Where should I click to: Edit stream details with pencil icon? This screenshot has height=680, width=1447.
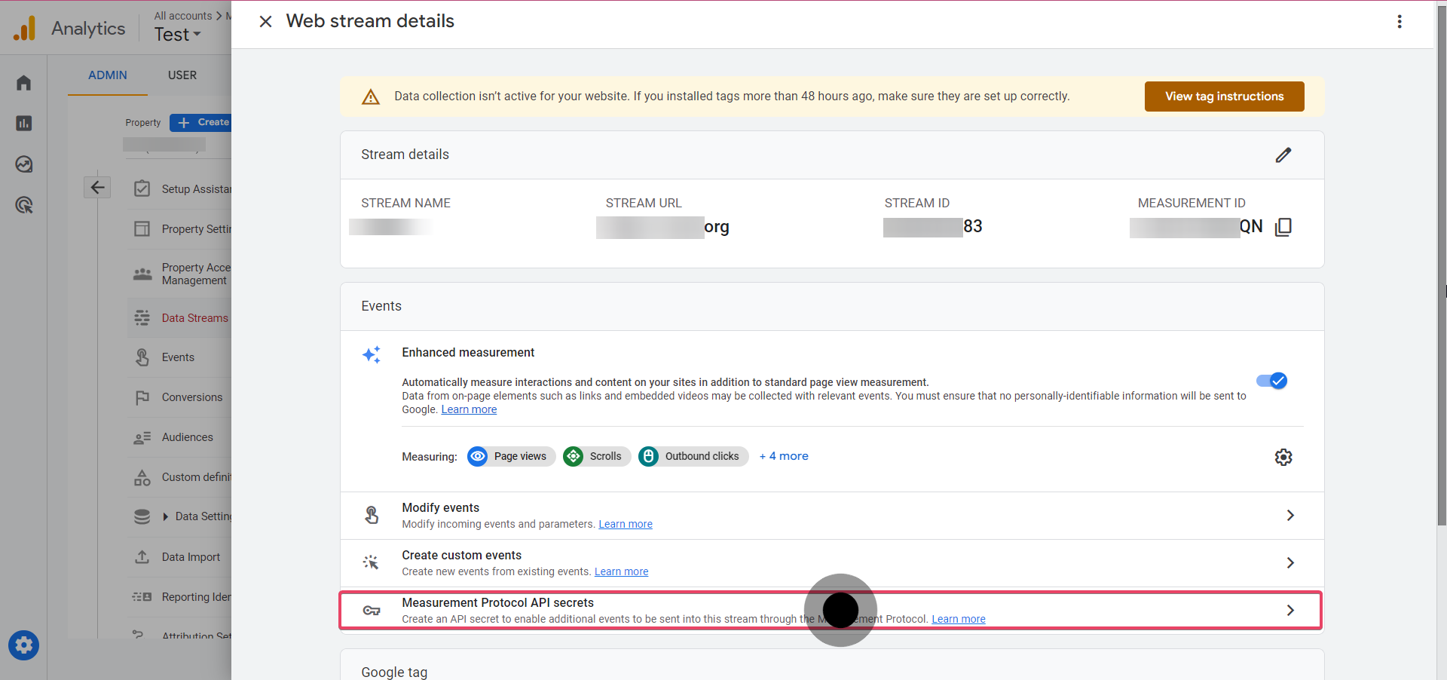tap(1283, 155)
